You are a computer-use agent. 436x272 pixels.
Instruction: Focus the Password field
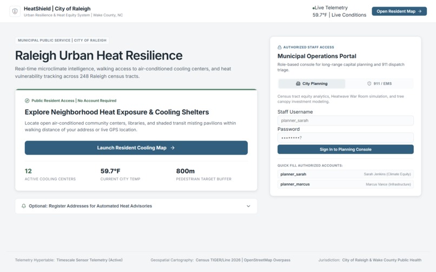345,138
